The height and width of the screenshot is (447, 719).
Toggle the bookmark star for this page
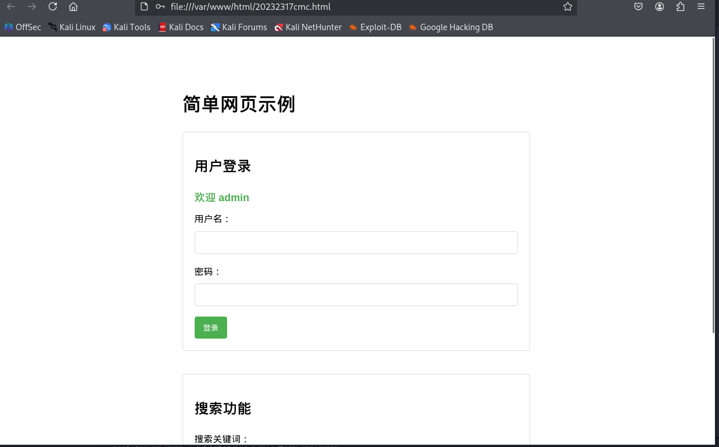click(x=567, y=6)
